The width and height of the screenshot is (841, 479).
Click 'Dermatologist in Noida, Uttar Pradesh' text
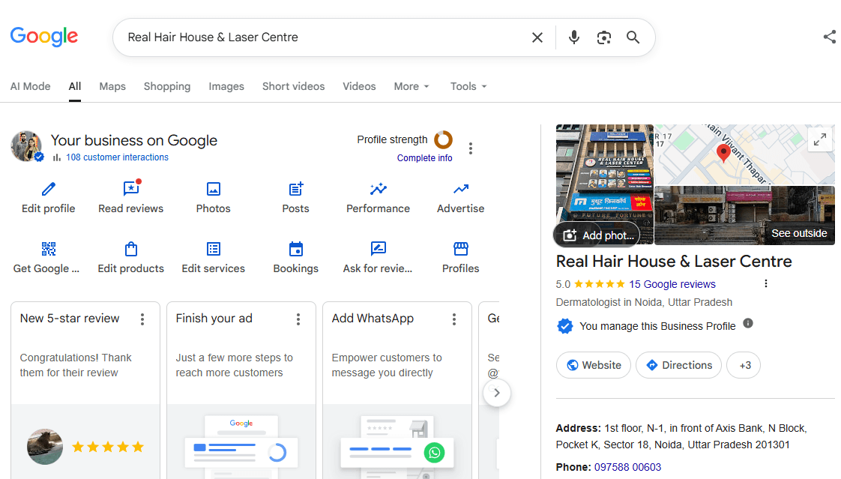pyautogui.click(x=644, y=303)
